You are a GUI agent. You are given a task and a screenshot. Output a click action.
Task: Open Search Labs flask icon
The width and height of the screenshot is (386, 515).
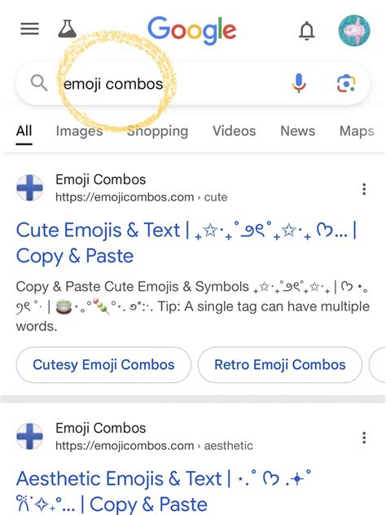coord(68,29)
